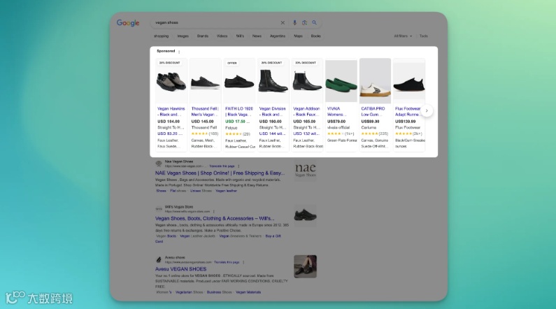This screenshot has width=556, height=309.
Task: Submit search with magnifying glass icon
Action: coord(314,22)
